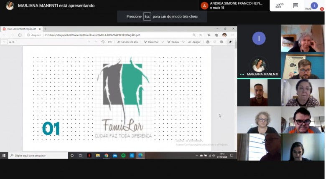This screenshot has width=326, height=179.
Task: Toggle the 'Apagar' eraser tool
Action: point(194,42)
